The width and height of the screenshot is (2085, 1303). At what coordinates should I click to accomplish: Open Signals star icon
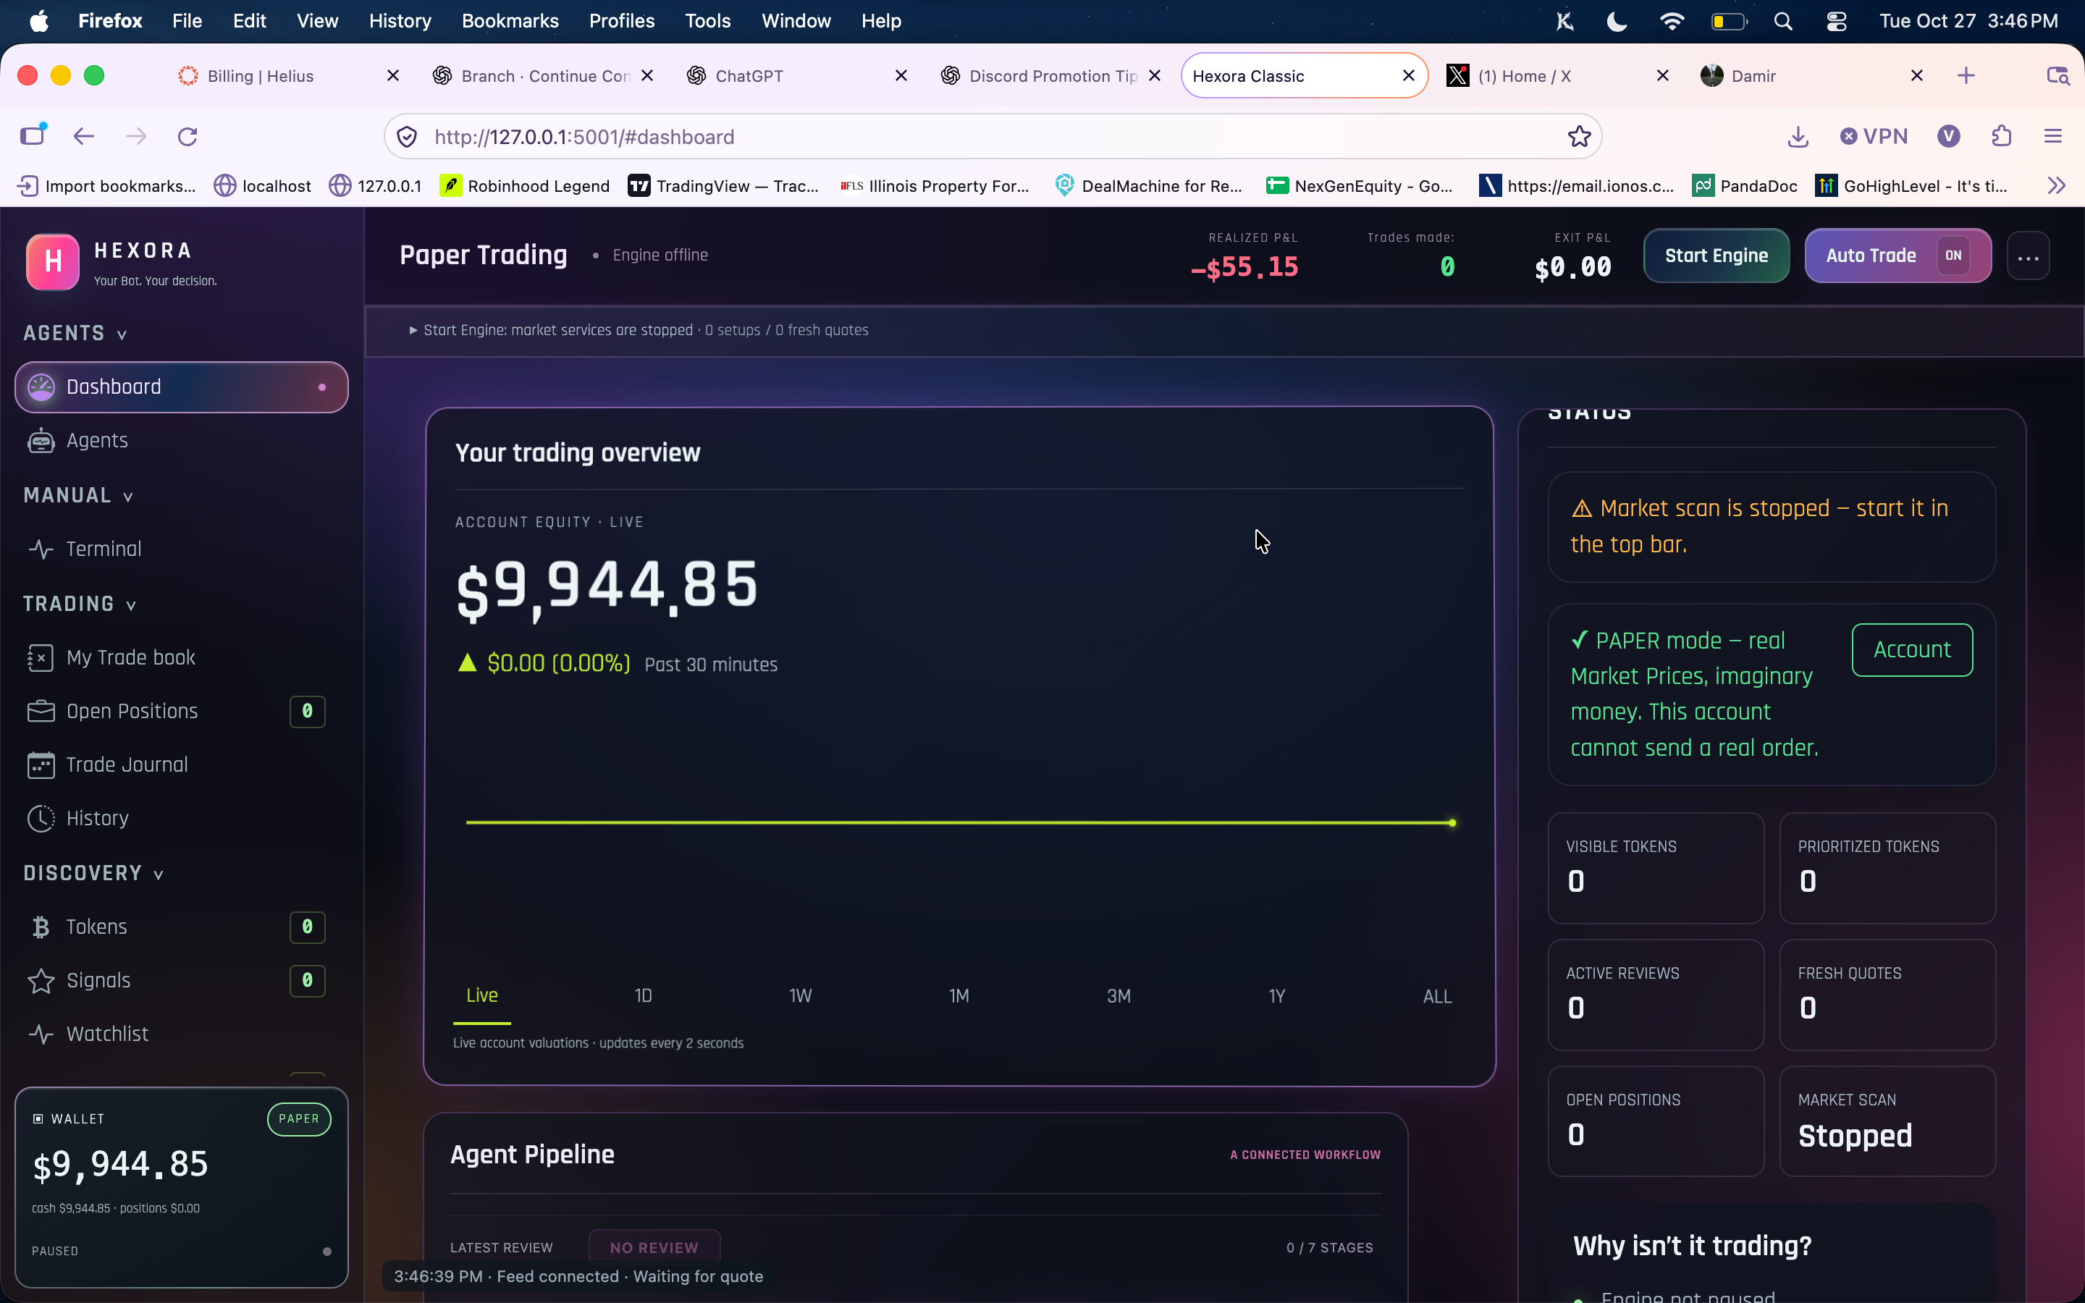(x=41, y=980)
